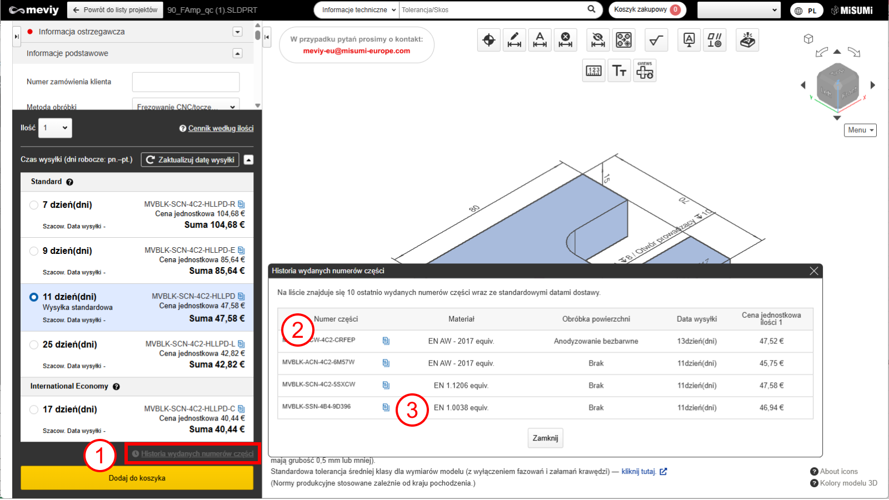Viewport: 889px width, 500px height.
Task: Open the PL language selector
Action: (806, 11)
